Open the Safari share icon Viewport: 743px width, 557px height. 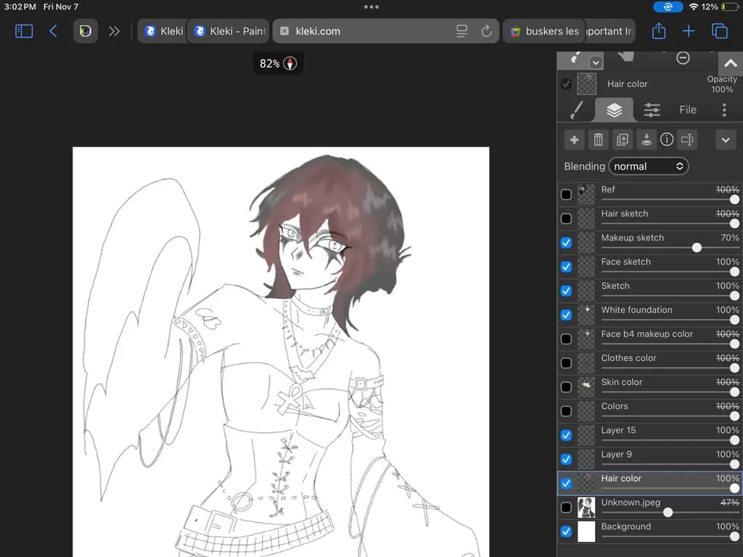pyautogui.click(x=659, y=31)
